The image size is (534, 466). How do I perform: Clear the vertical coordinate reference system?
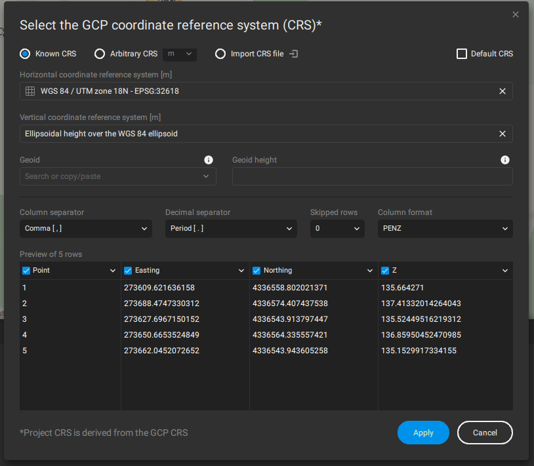point(503,134)
